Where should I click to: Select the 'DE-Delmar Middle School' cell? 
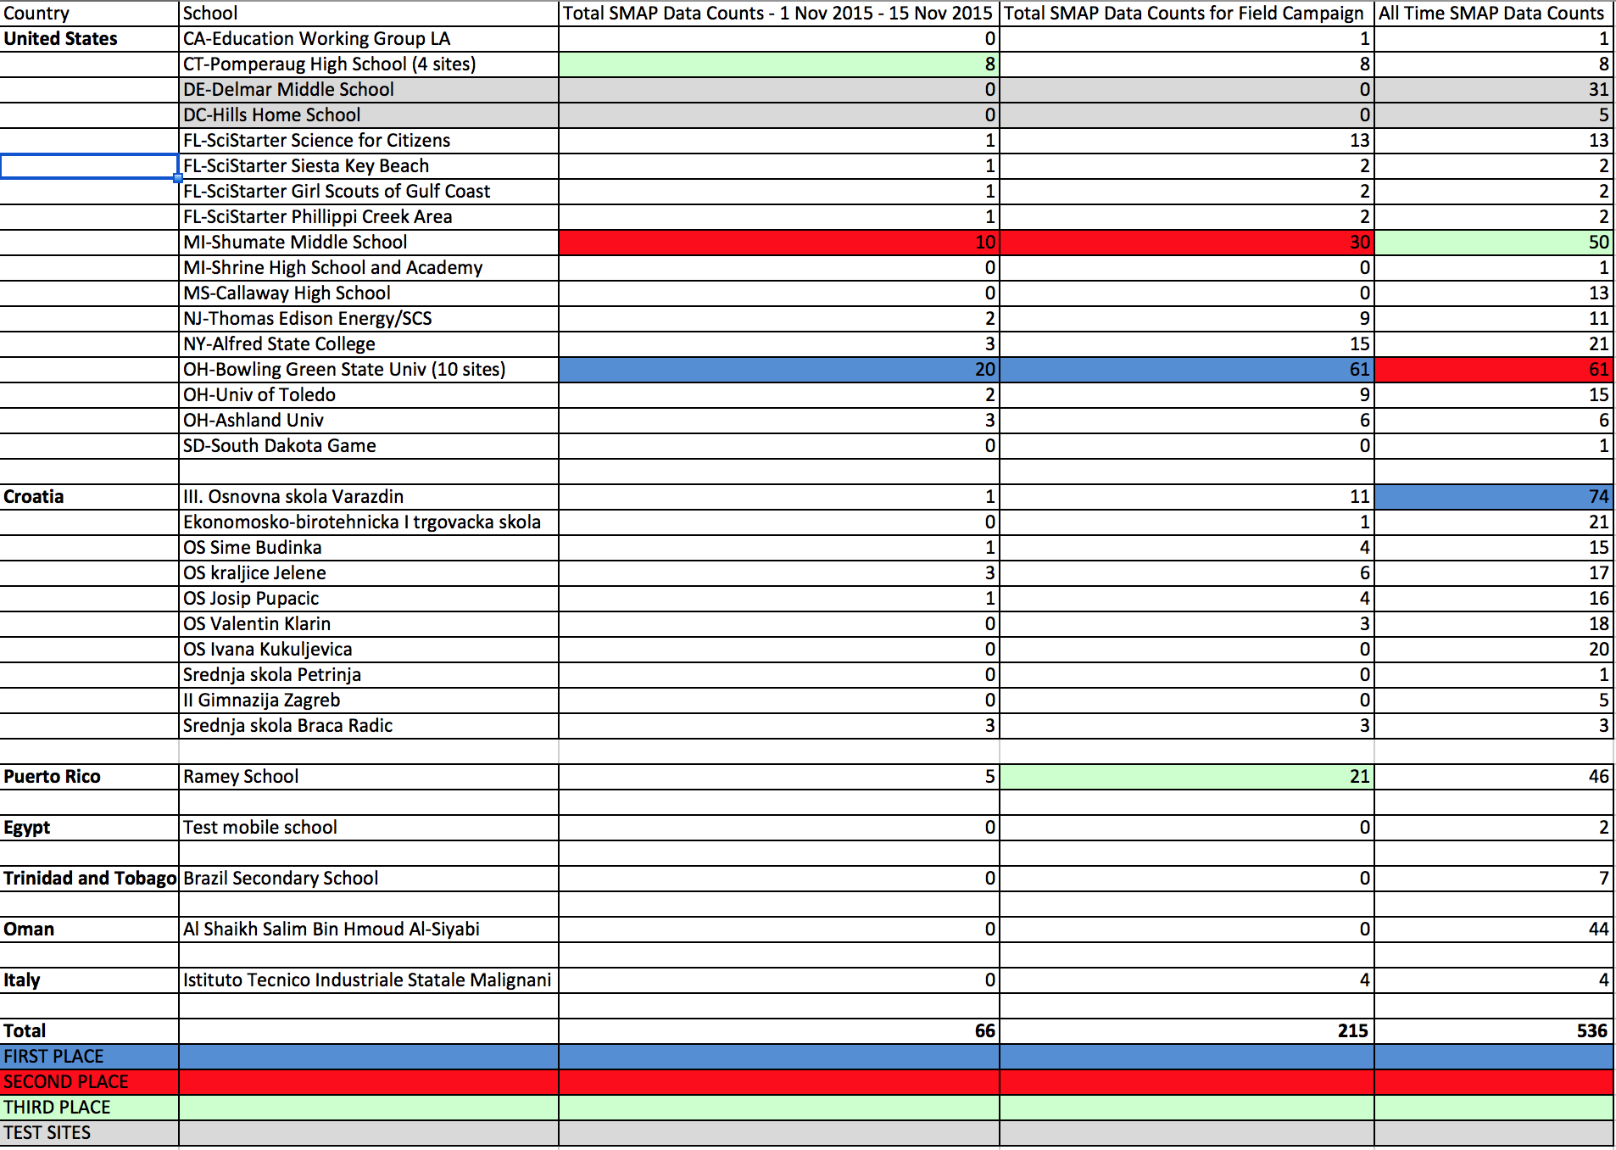point(369,90)
